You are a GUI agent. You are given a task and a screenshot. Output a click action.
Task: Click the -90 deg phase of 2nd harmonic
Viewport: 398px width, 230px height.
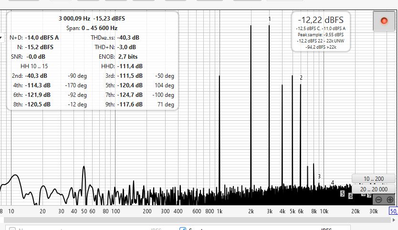(x=77, y=76)
